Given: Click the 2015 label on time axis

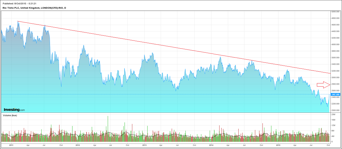Looking at the screenshot, I should [x=278, y=145].
